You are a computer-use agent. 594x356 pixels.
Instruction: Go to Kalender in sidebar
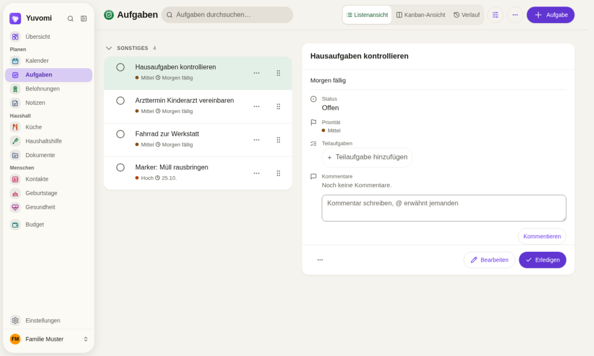(49, 61)
